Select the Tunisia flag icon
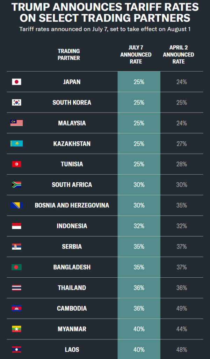The image size is (210, 359). click(16, 164)
